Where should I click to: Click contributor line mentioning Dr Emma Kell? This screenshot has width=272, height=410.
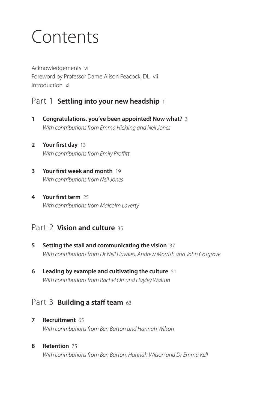125,355
